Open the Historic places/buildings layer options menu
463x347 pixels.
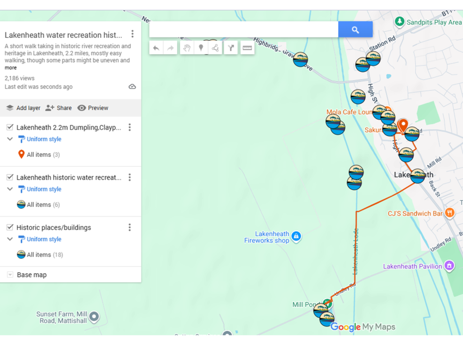click(130, 227)
